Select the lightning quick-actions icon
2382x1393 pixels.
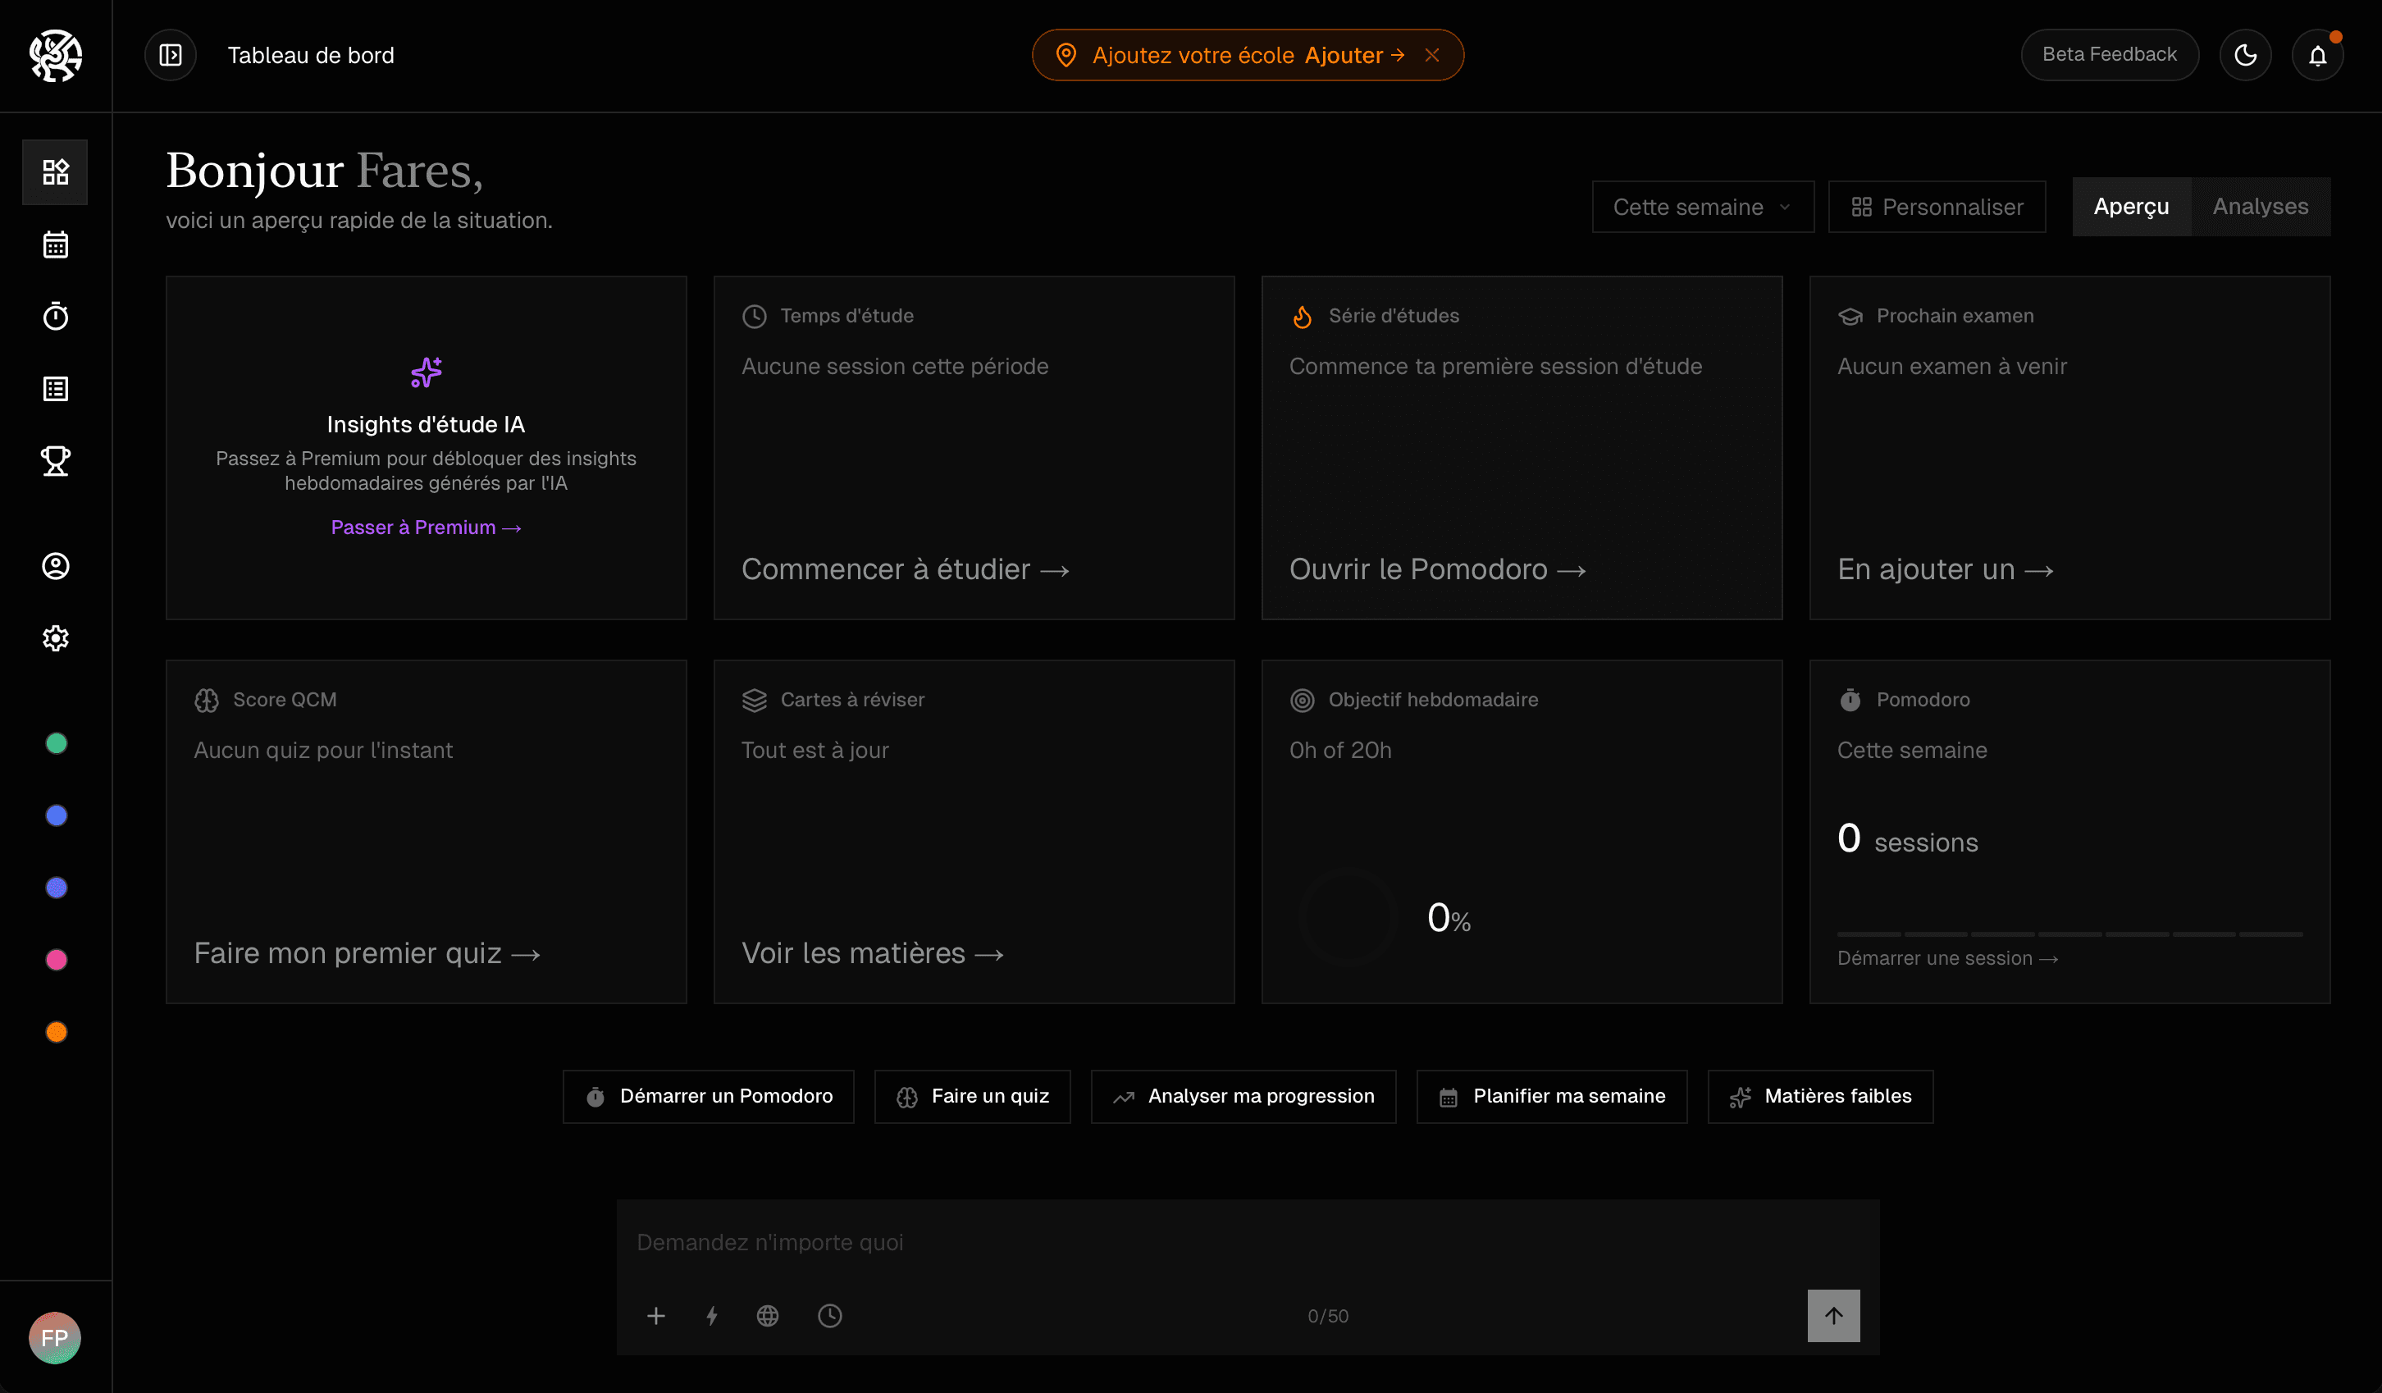[712, 1314]
